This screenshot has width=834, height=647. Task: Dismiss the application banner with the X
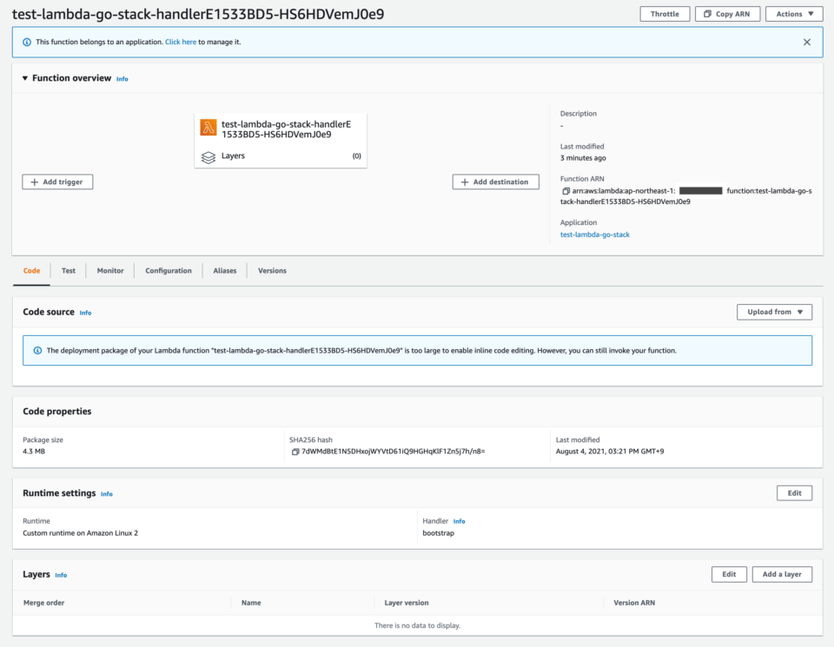[806, 41]
